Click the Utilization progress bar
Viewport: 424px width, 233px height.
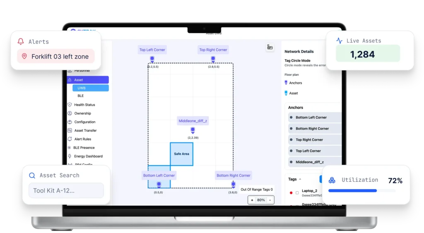pyautogui.click(x=362, y=191)
